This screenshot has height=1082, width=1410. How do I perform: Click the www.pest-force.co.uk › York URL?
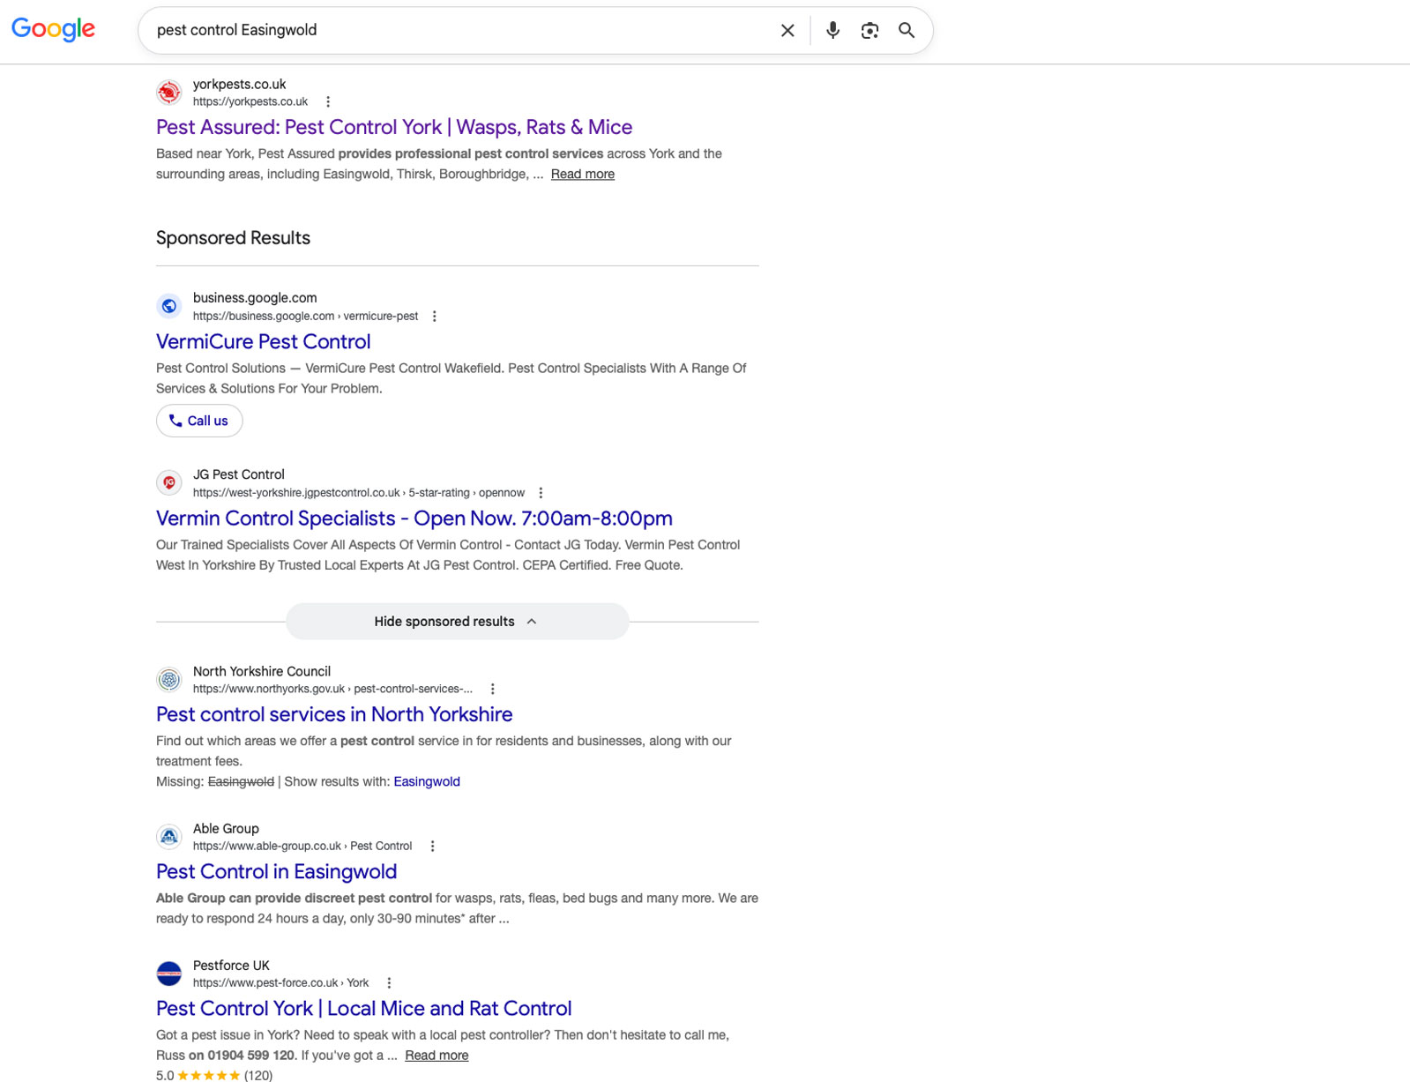pos(280,982)
